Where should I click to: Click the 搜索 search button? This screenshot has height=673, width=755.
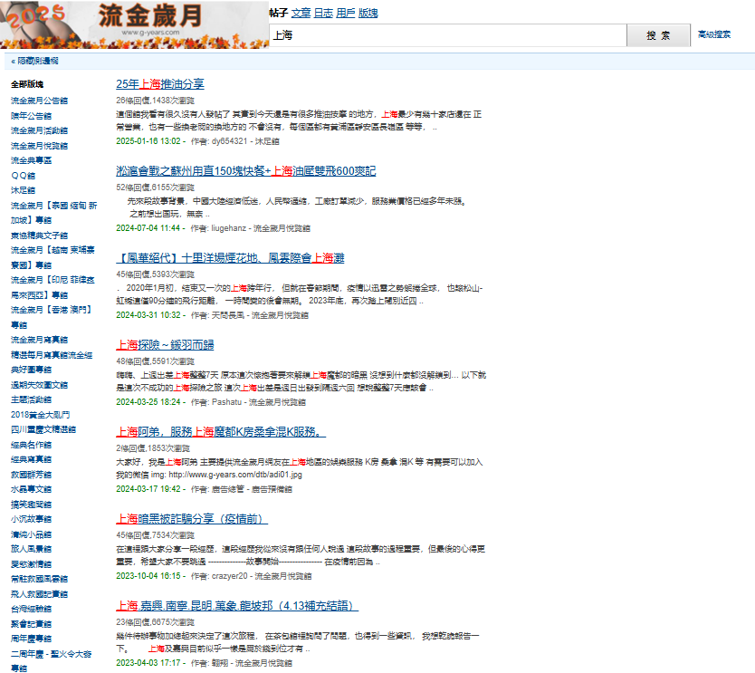pos(658,35)
